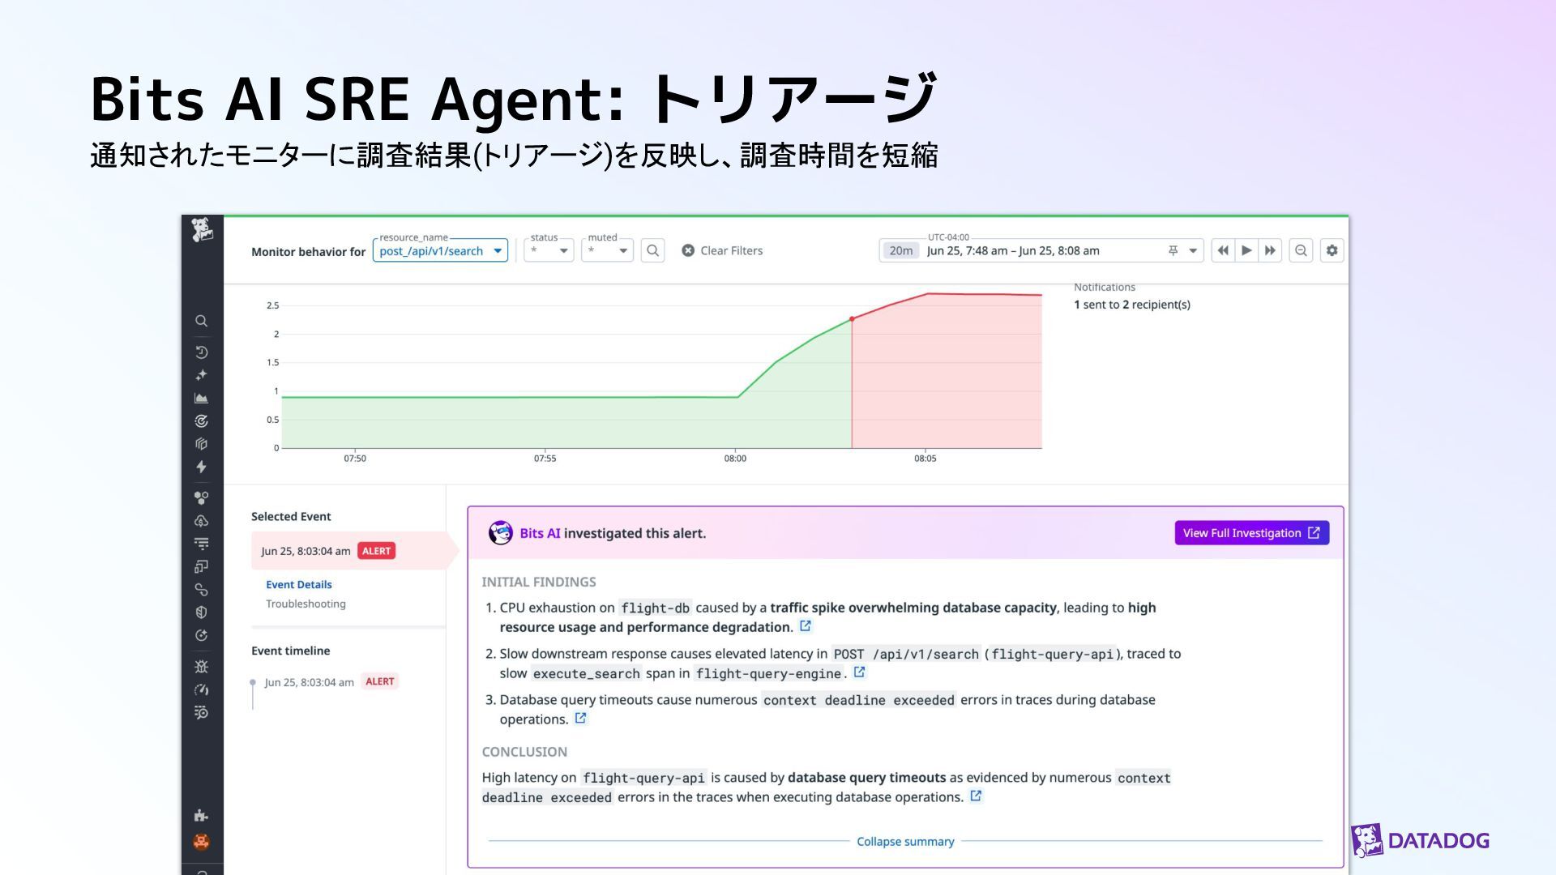Zoom out the time range

click(1301, 250)
